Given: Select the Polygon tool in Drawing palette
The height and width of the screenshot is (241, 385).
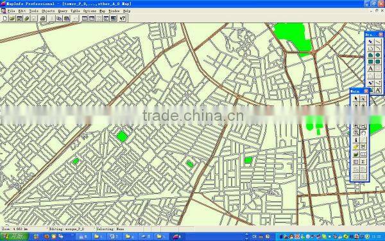Looking at the screenshot, I should (x=370, y=55).
